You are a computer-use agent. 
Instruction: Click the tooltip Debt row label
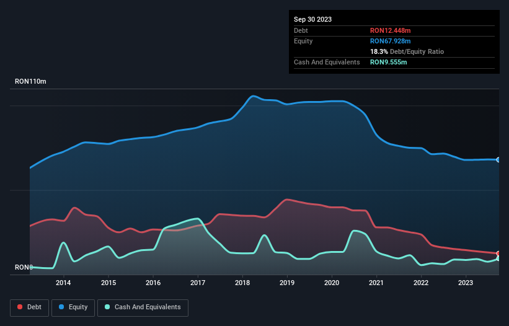[301, 30]
